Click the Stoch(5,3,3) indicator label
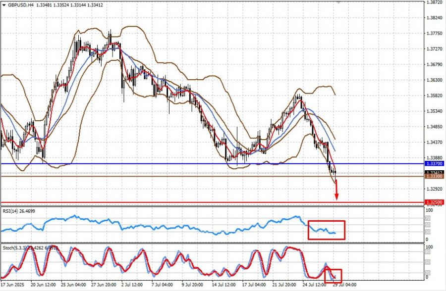 pyautogui.click(x=30, y=248)
